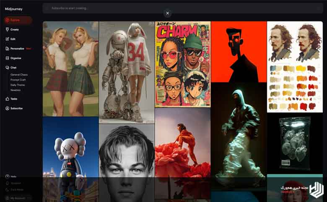Open the Newbies chat room
Viewport: 327px width, 202px height.
(x=16, y=90)
